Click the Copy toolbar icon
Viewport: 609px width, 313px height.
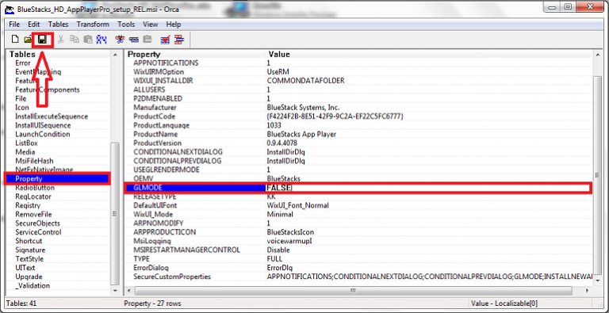click(75, 39)
